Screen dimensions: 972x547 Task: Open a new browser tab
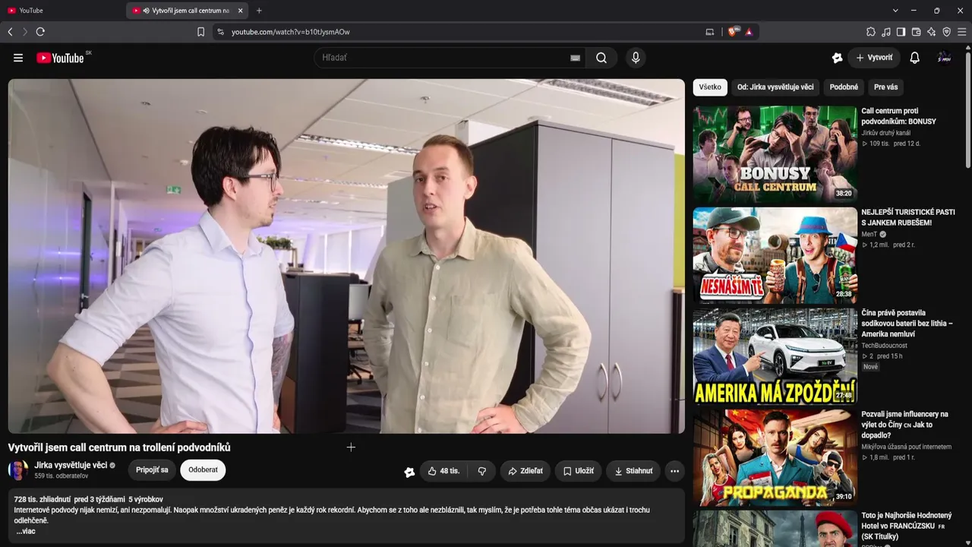(x=259, y=11)
